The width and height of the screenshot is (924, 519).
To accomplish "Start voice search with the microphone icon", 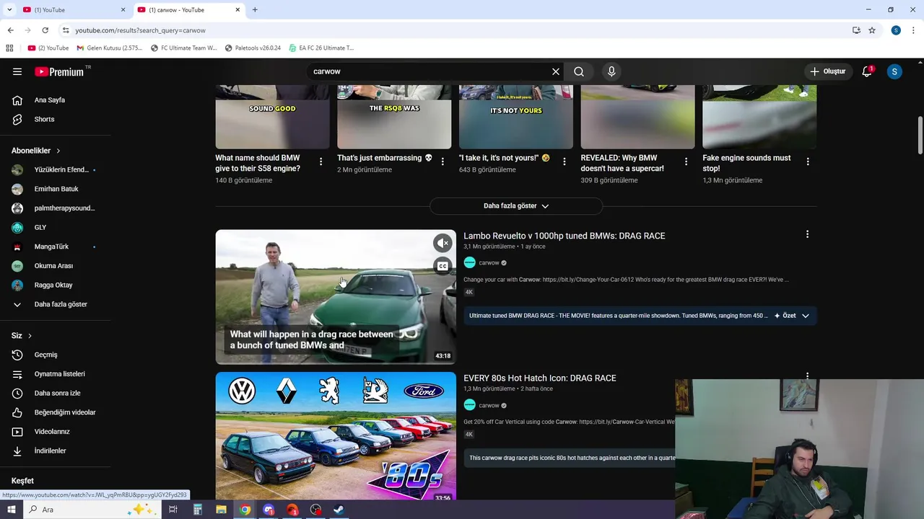I will (x=611, y=71).
